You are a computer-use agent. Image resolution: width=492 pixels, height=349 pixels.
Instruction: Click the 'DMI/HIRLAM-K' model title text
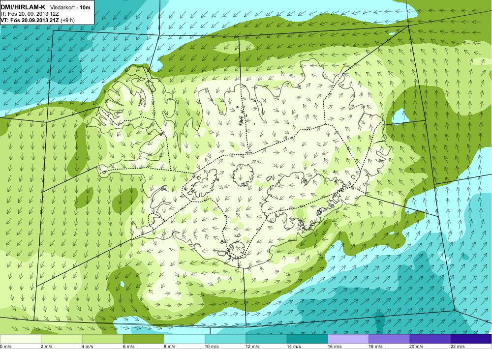[23, 7]
